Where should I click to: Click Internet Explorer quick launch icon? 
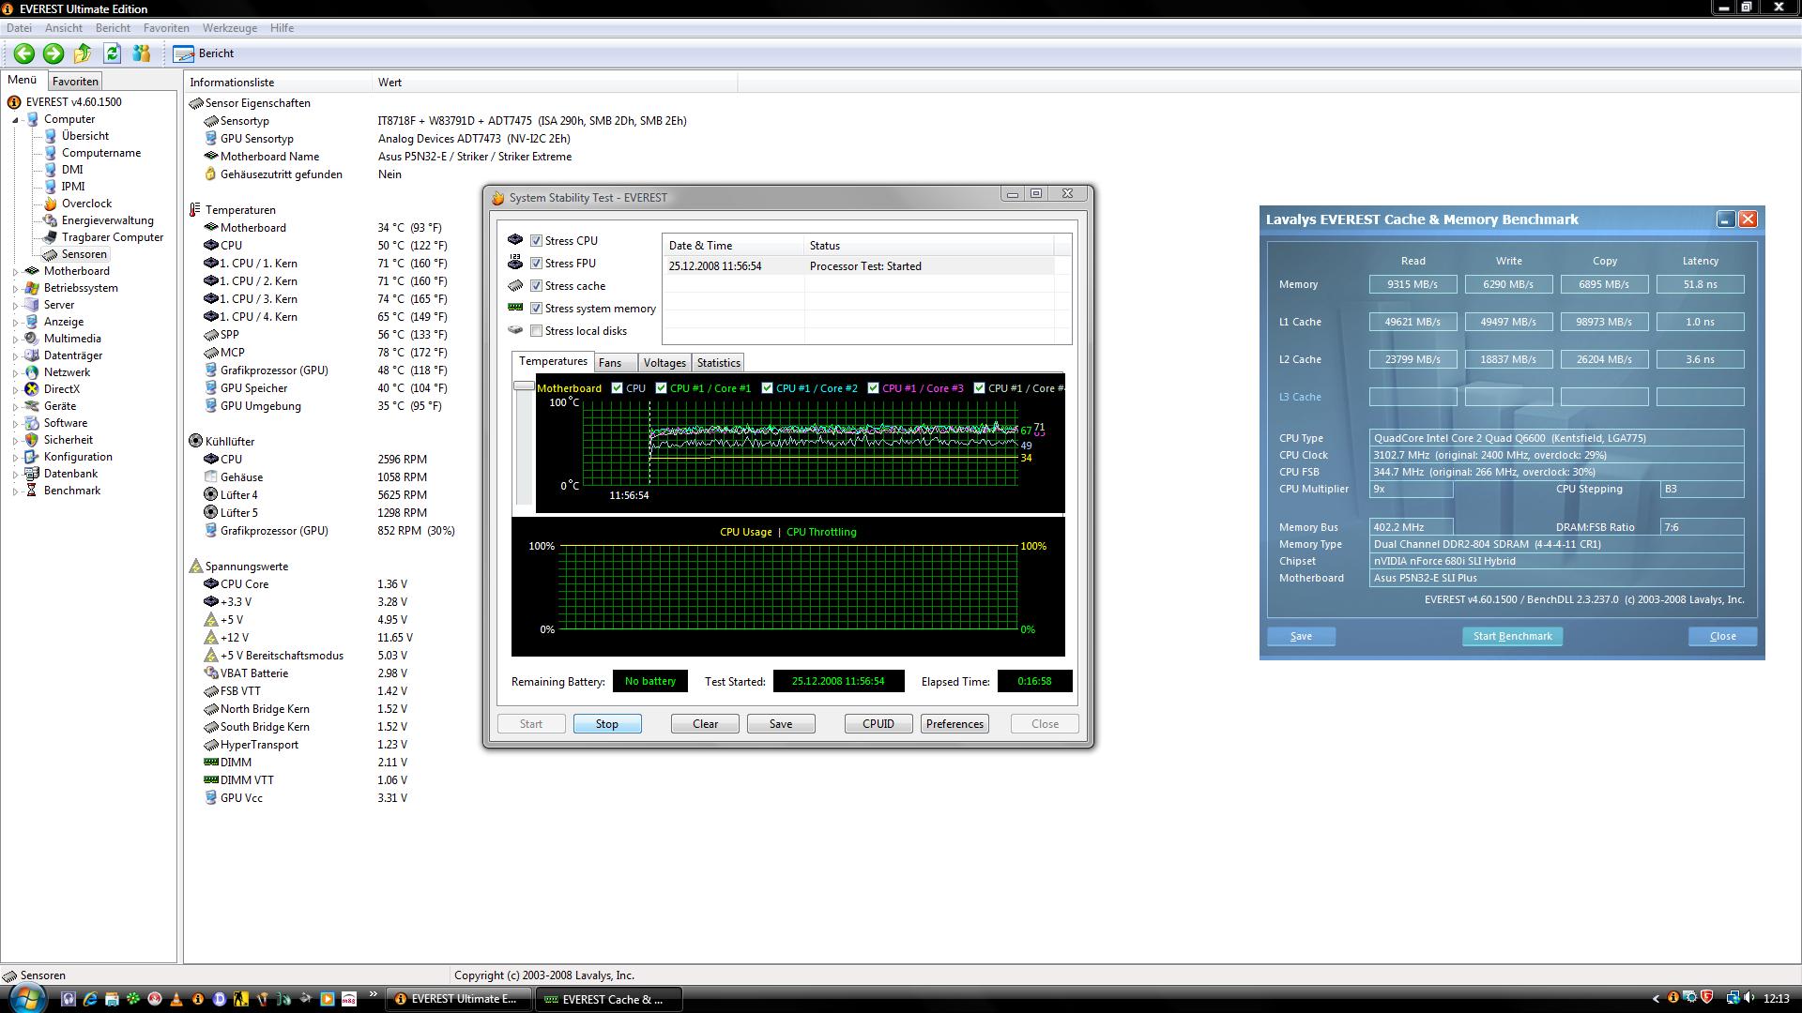[x=90, y=999]
